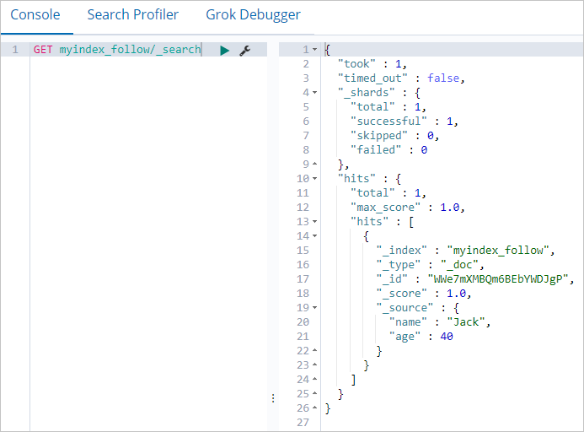Click the "timed_out" false value
584x432 pixels.
click(442, 78)
